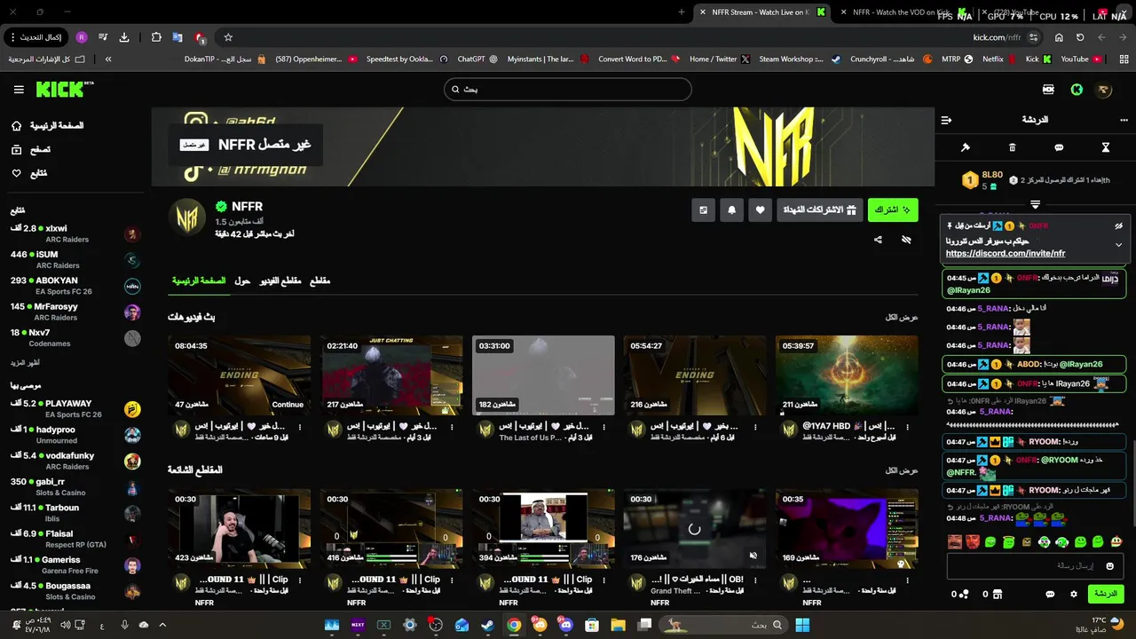The height and width of the screenshot is (639, 1136).
Task: Open the chat three-dots options menu
Action: click(1124, 119)
